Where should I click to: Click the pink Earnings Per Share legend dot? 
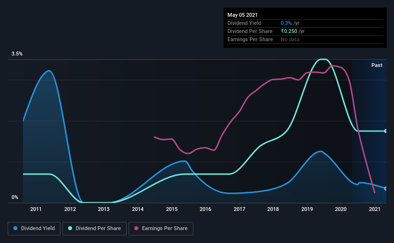point(136,228)
